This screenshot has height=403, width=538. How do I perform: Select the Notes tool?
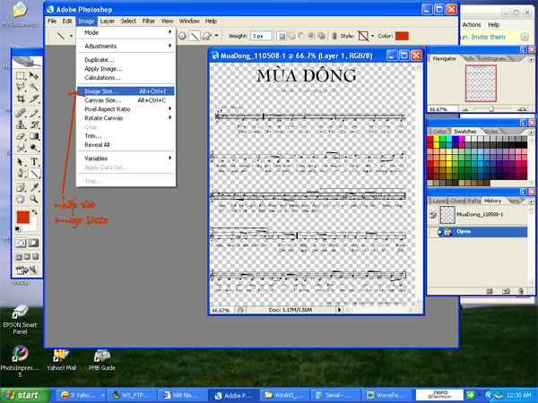tap(21, 187)
